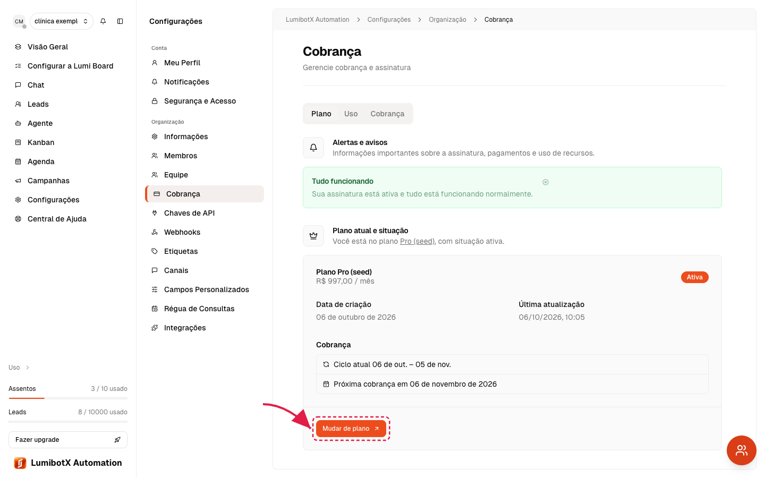Go to LumibotX Automation breadcrumb
The height and width of the screenshot is (478, 765).
coord(318,20)
